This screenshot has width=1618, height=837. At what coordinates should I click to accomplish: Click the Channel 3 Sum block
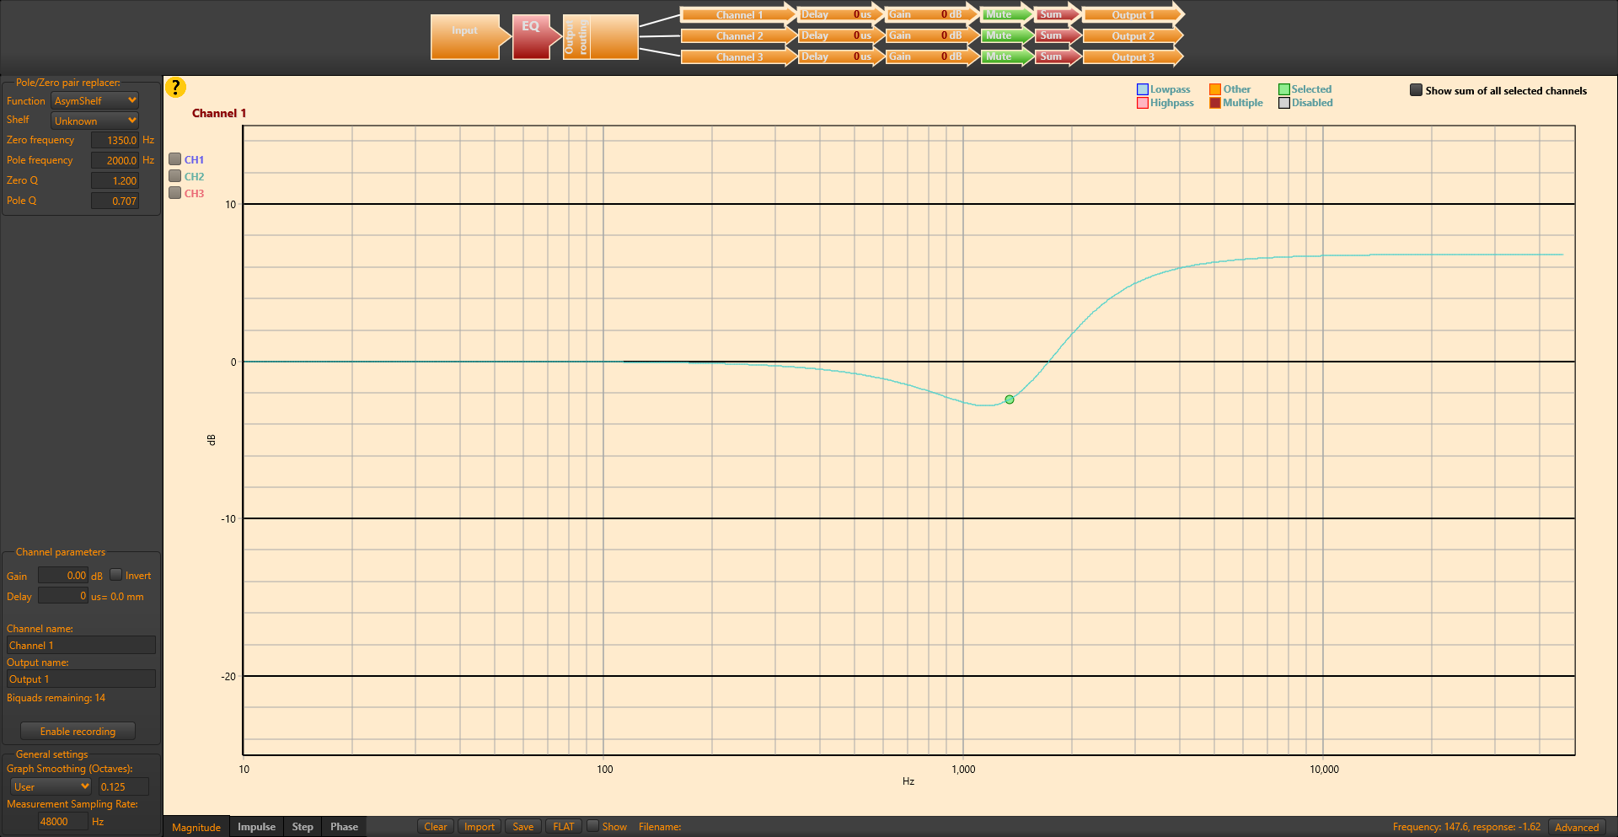point(1058,56)
